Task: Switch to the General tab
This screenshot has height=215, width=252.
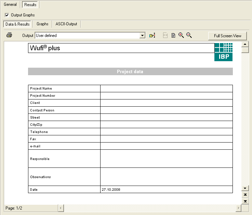Action: pyautogui.click(x=10, y=4)
